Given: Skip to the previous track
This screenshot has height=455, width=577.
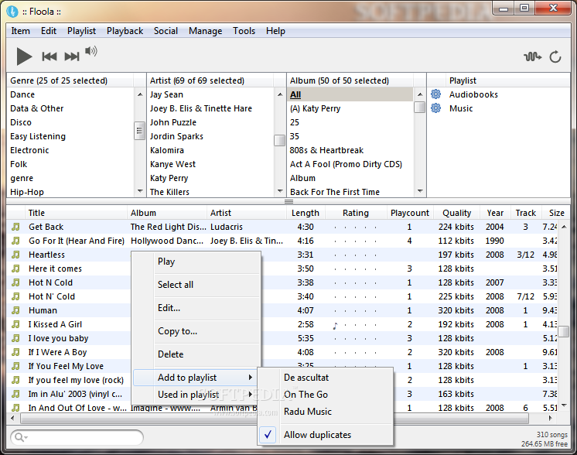Looking at the screenshot, I should [50, 56].
